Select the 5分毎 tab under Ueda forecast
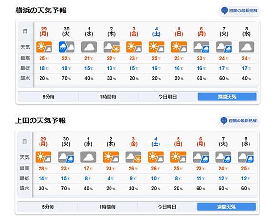279x220 pixels. 48,207
